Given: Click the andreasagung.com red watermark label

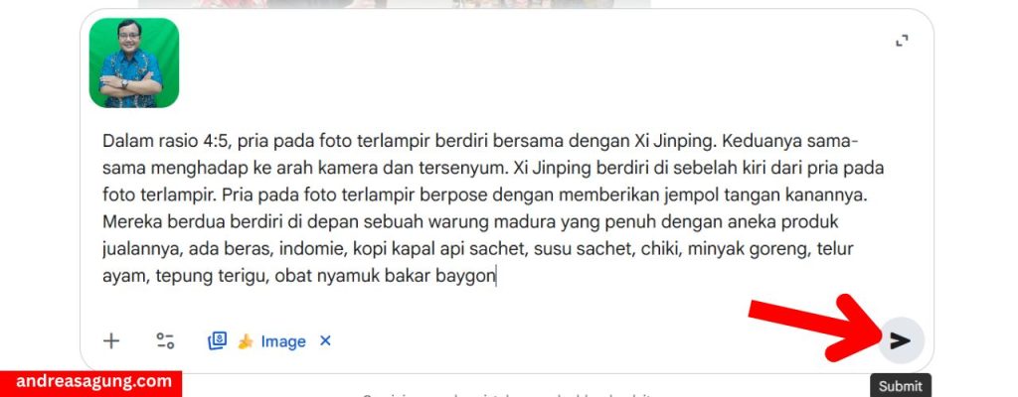Looking at the screenshot, I should pyautogui.click(x=90, y=383).
